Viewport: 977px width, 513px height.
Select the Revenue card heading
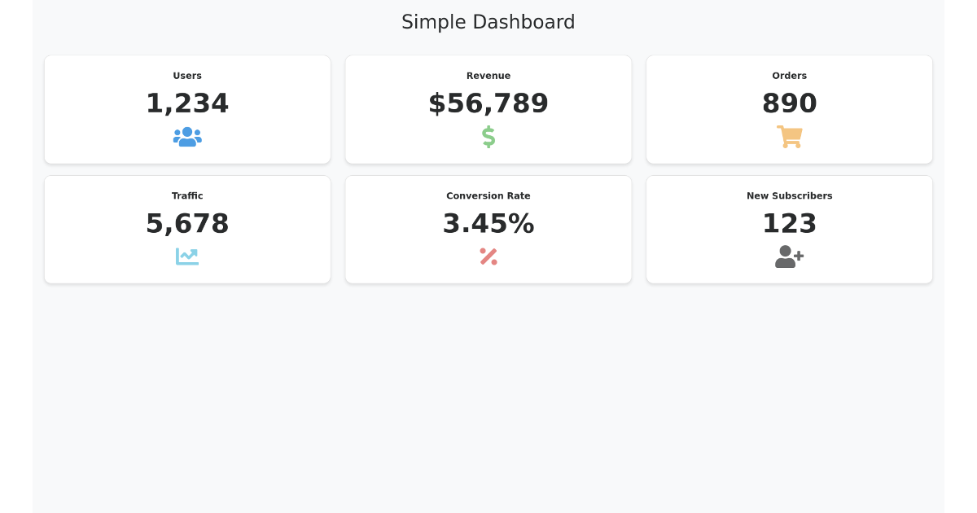tap(488, 76)
